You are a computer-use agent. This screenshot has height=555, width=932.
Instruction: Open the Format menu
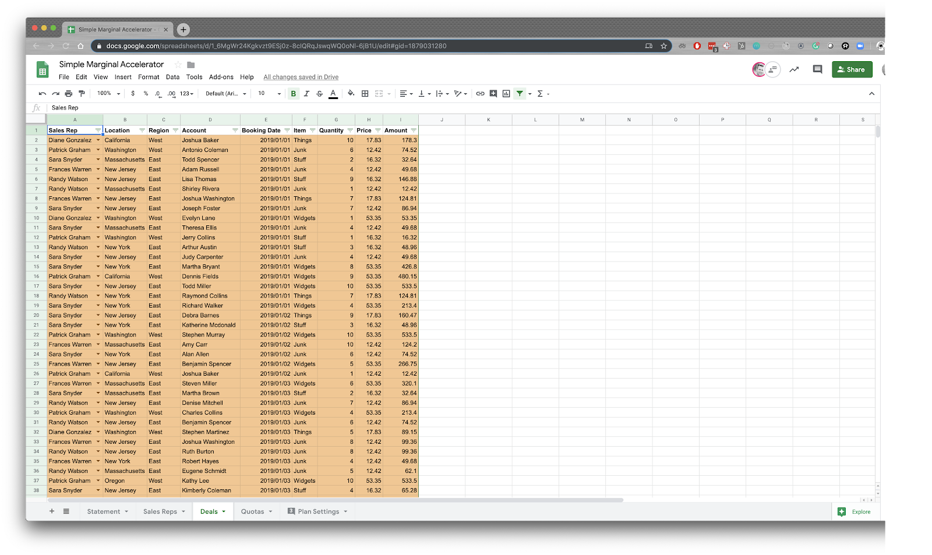coord(149,77)
